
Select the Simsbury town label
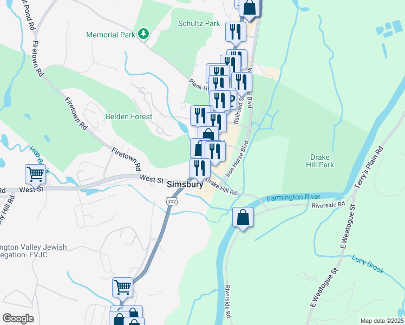click(185, 184)
